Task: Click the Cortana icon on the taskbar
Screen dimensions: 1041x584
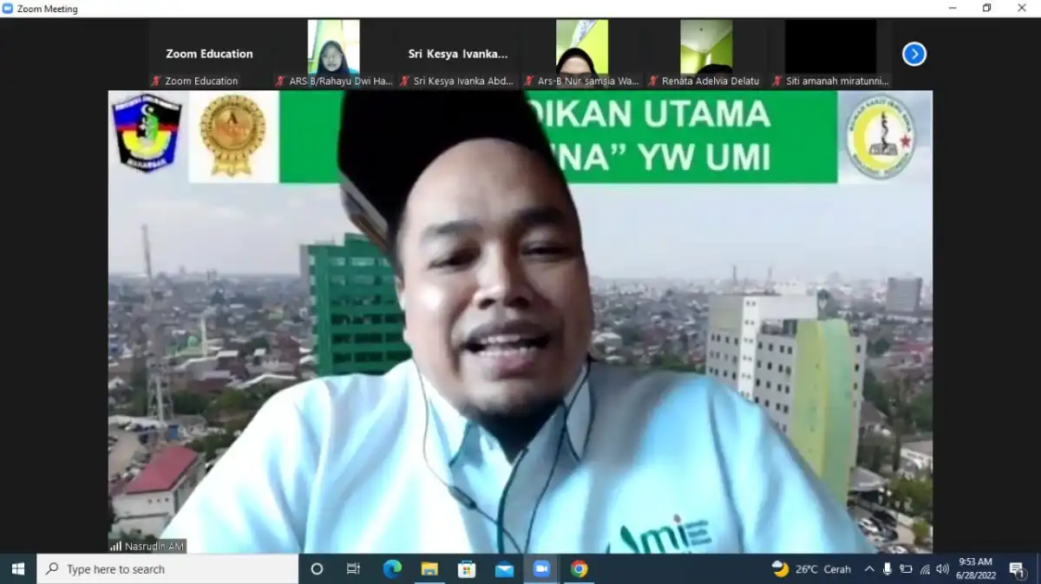Action: (317, 569)
